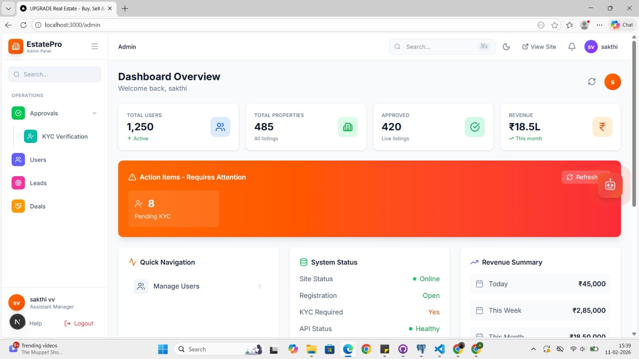Bookmark page with star icon

coord(555,25)
